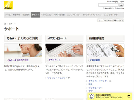
Task: Open the 購入 link
Action: [x=90, y=84]
